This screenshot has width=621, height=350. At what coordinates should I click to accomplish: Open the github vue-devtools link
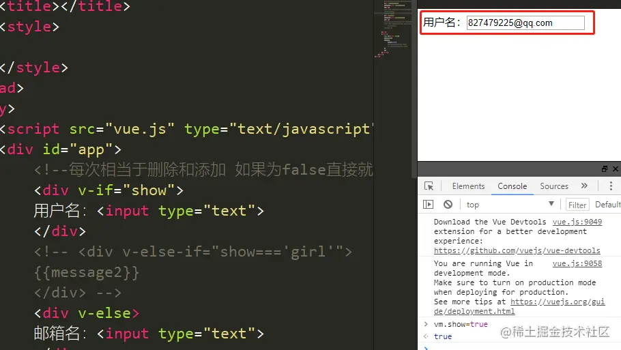[x=517, y=250]
